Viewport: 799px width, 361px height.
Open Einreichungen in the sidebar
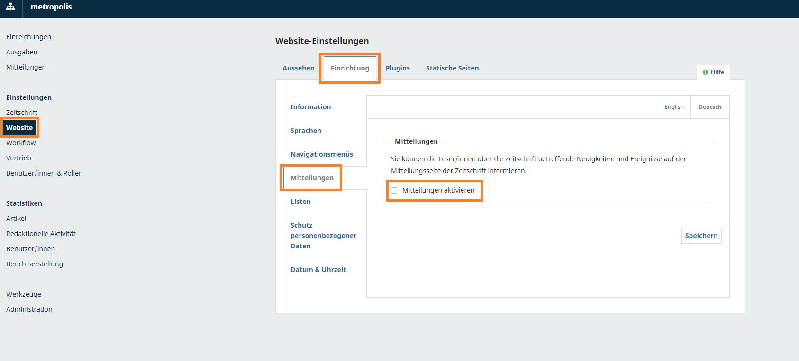click(28, 37)
